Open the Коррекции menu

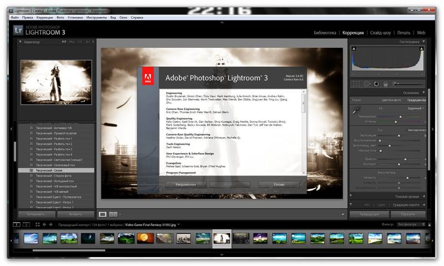click(x=44, y=18)
